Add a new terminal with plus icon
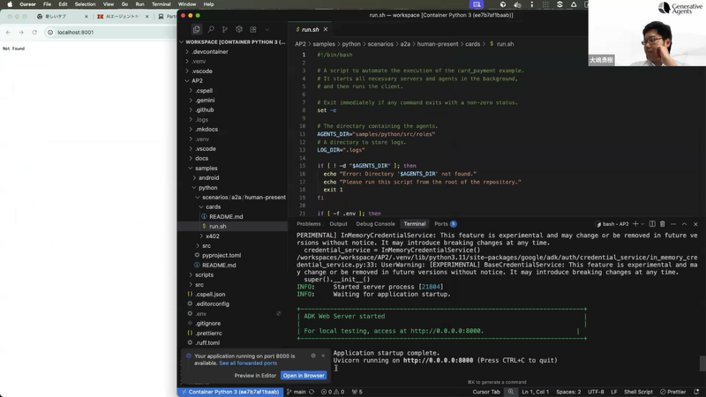Viewport: 706px width, 397px height. [635, 224]
